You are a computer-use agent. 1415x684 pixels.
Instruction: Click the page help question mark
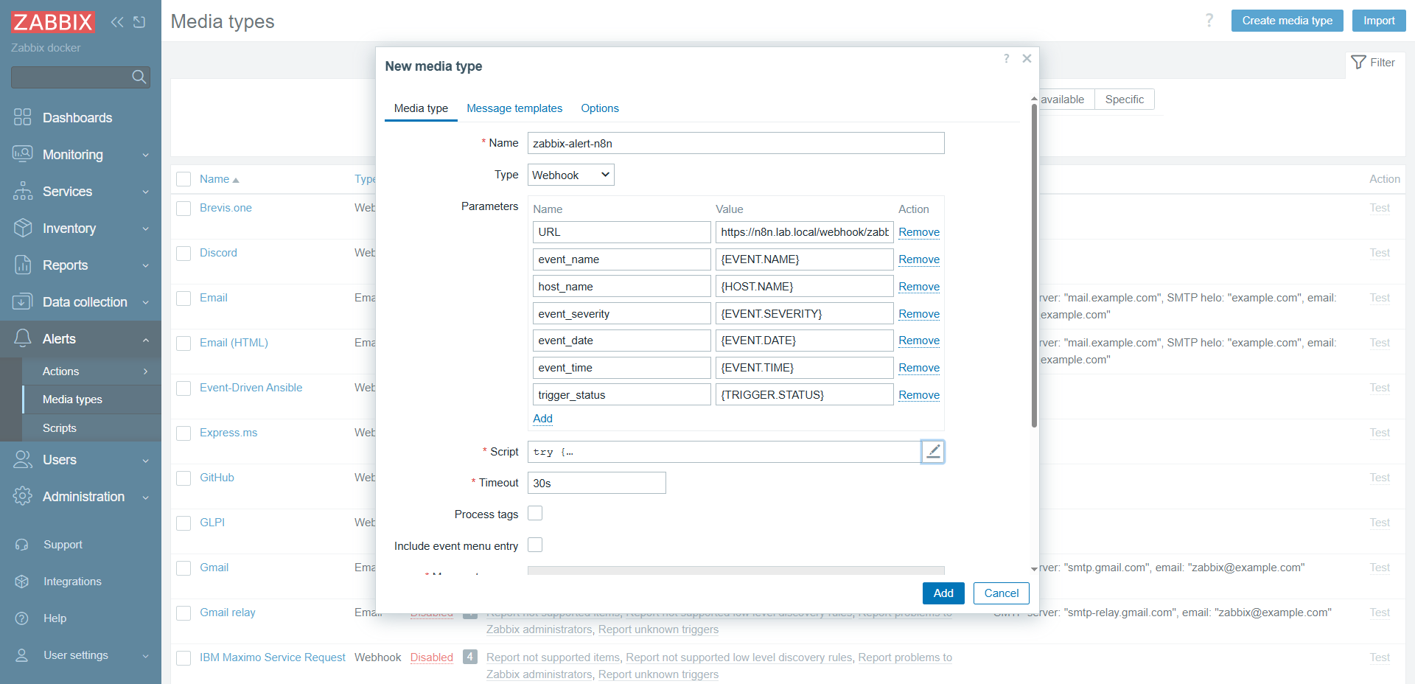(1209, 20)
